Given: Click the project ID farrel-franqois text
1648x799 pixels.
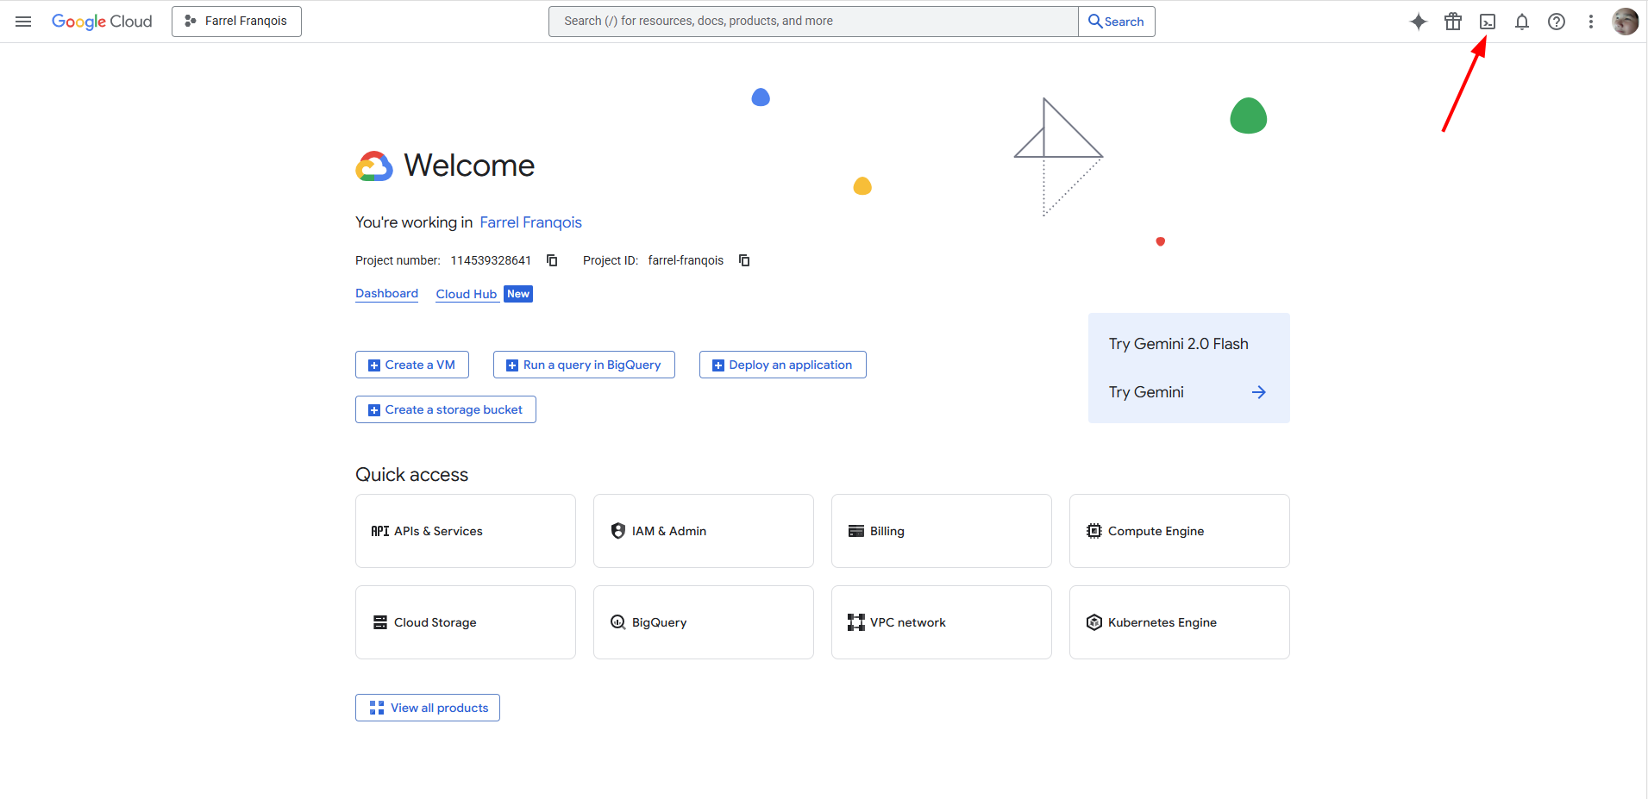Looking at the screenshot, I should (x=686, y=260).
